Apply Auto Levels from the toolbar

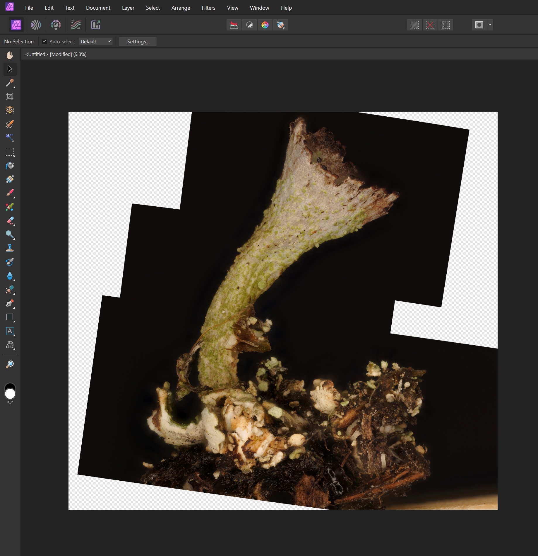[x=234, y=25]
